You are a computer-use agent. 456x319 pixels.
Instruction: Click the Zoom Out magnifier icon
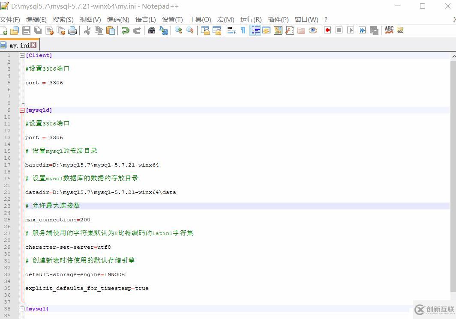click(x=190, y=30)
